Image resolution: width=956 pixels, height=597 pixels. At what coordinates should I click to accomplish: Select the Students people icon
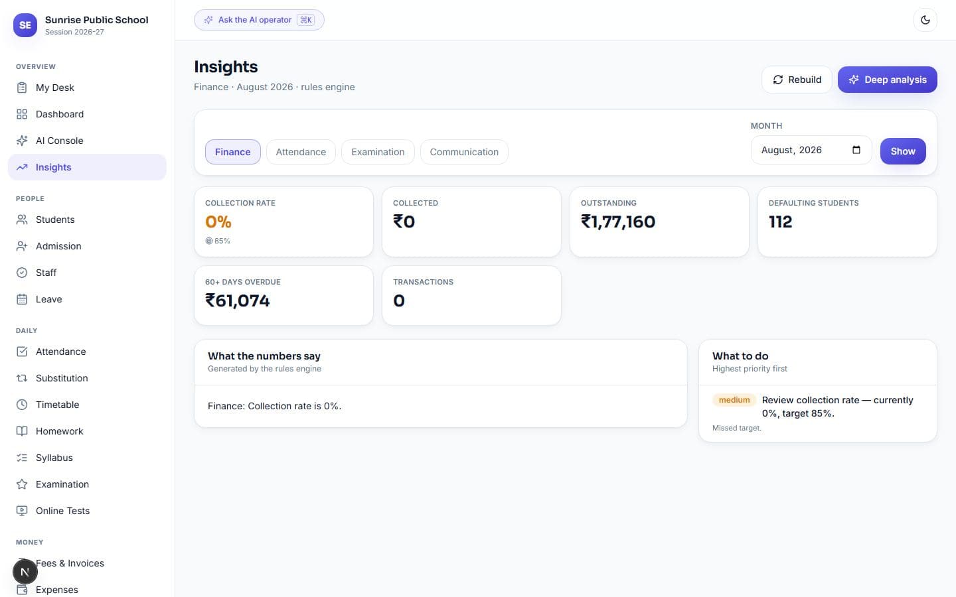click(x=22, y=220)
